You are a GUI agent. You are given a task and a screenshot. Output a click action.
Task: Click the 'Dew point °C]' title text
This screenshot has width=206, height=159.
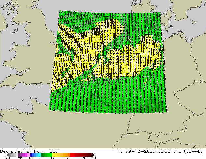[x=16, y=151]
